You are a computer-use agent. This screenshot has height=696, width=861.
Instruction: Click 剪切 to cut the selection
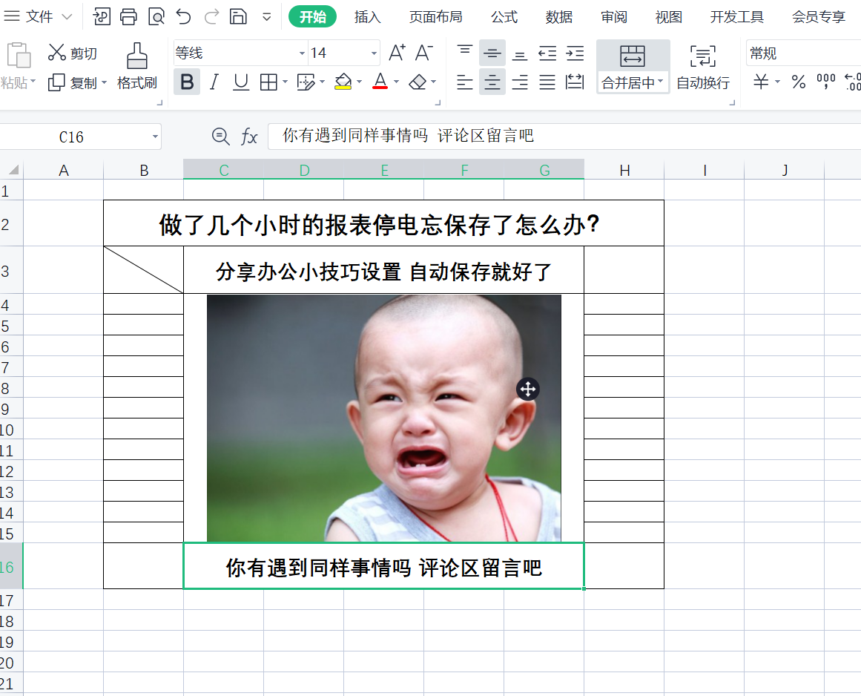72,53
